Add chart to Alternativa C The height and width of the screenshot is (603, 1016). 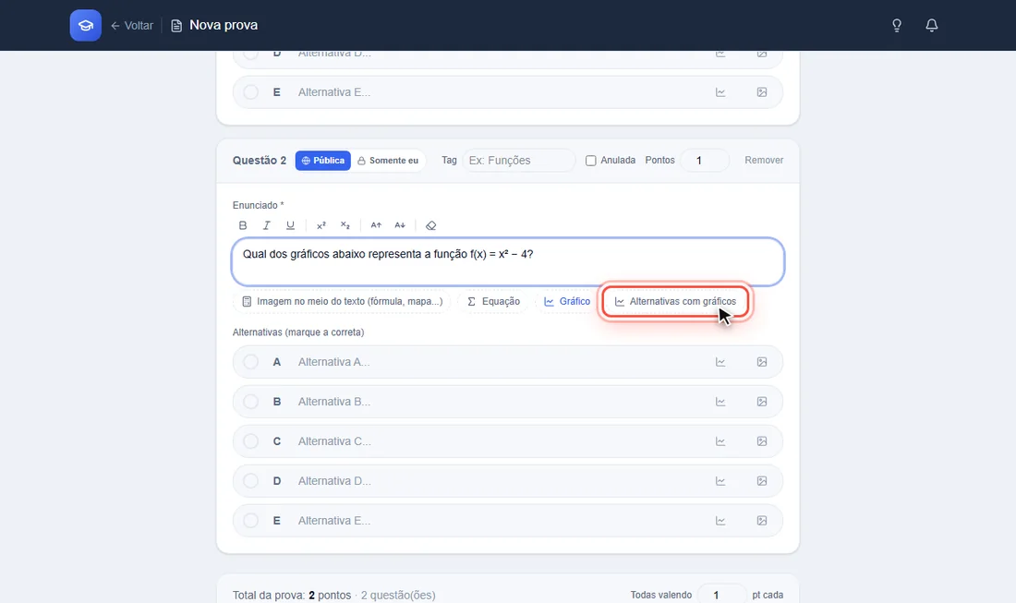coord(720,441)
